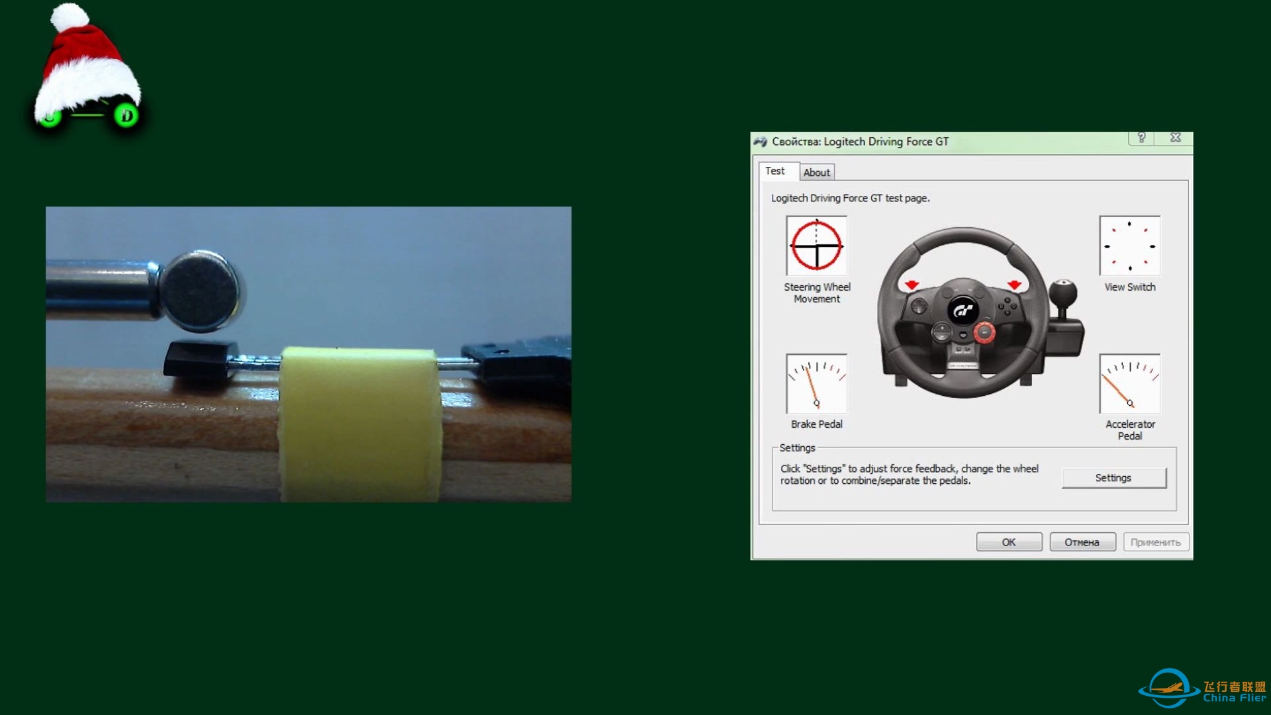Click the 'Brake Pedal' label
Image resolution: width=1271 pixels, height=715 pixels.
[817, 424]
